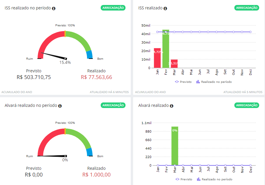265x185 pixels.
Task: Click the Alvará gauge needle pointer
Action: coord(53,156)
